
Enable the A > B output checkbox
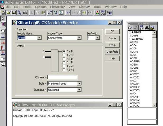(64, 63)
